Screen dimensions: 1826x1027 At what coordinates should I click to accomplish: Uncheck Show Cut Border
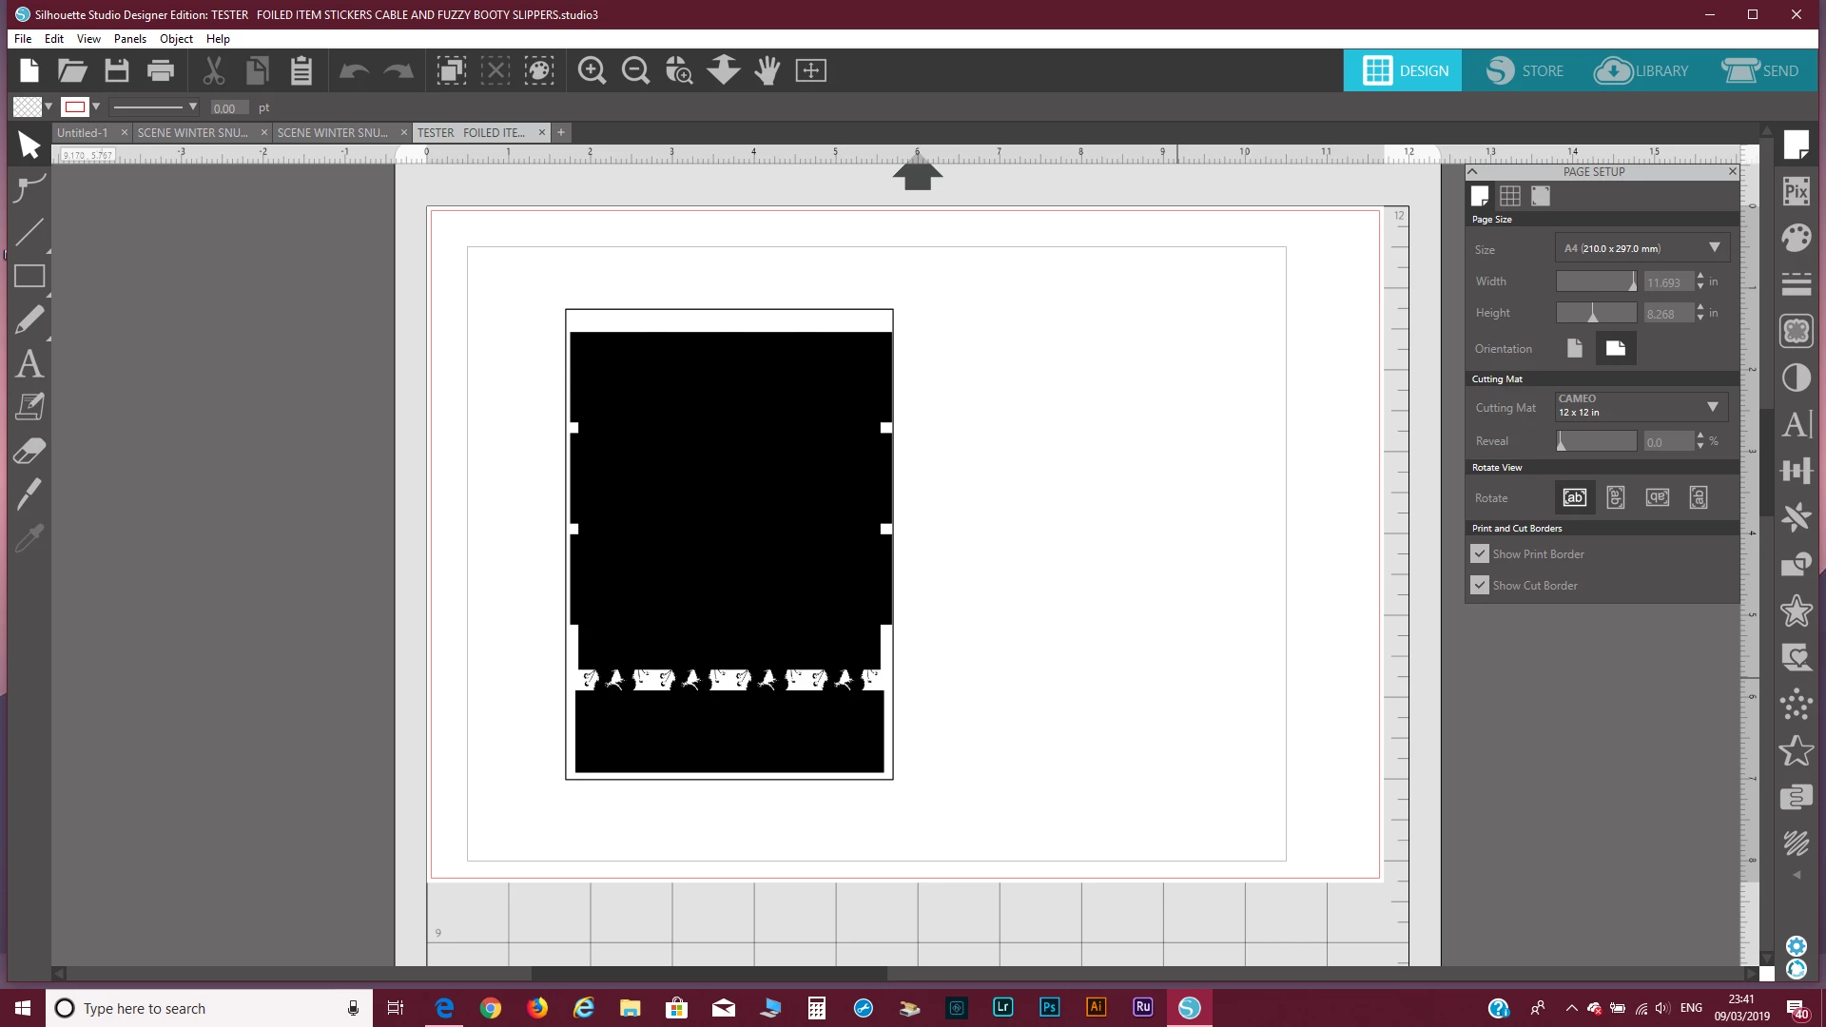(x=1480, y=585)
